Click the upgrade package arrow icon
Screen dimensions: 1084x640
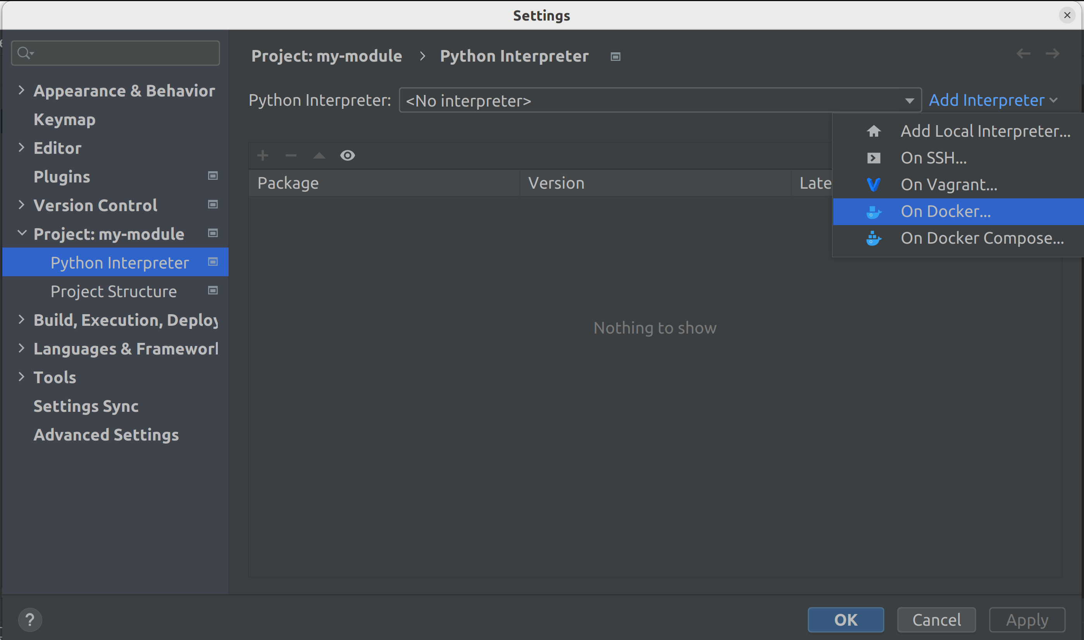[x=319, y=155]
